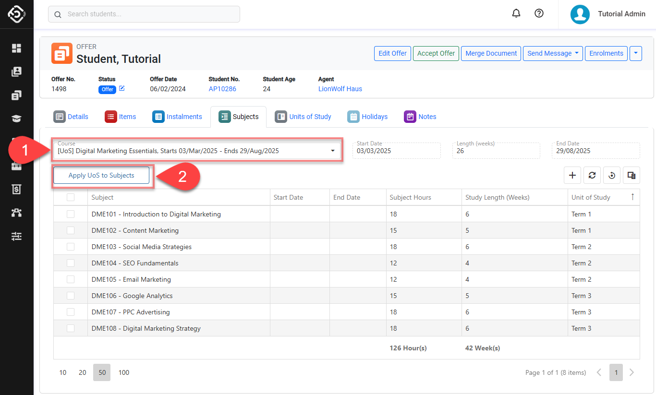This screenshot has width=656, height=395.
Task: Click the Search students input field
Action: [x=144, y=14]
